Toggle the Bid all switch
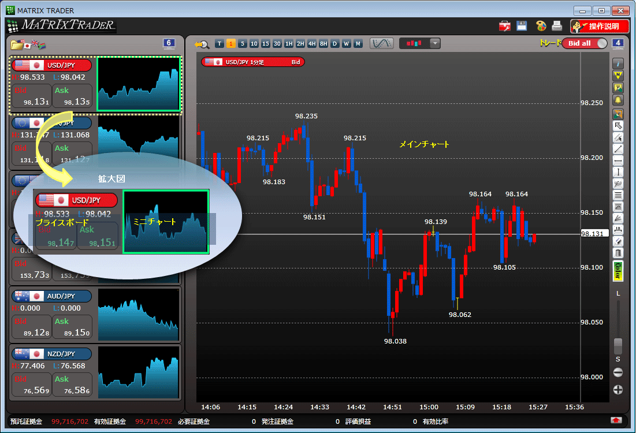This screenshot has height=433, width=636. coord(585,43)
